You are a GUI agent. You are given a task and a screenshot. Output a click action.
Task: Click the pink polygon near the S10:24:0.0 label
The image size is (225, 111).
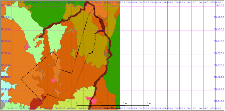(27, 47)
